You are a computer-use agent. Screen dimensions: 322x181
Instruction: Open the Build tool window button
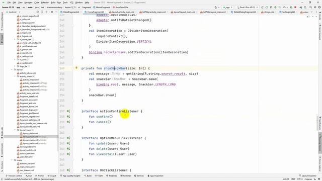(x=88, y=176)
